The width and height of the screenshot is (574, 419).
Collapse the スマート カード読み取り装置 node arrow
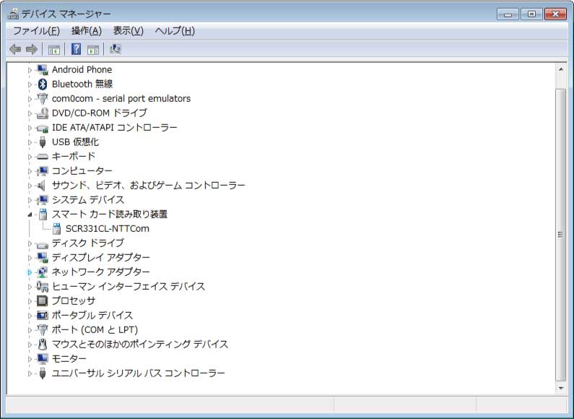pos(30,215)
